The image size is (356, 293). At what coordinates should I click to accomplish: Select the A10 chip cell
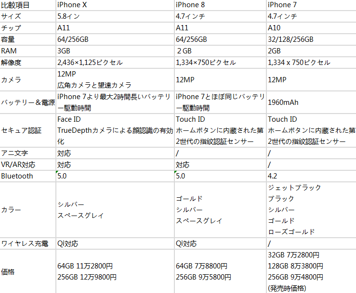pos(311,28)
